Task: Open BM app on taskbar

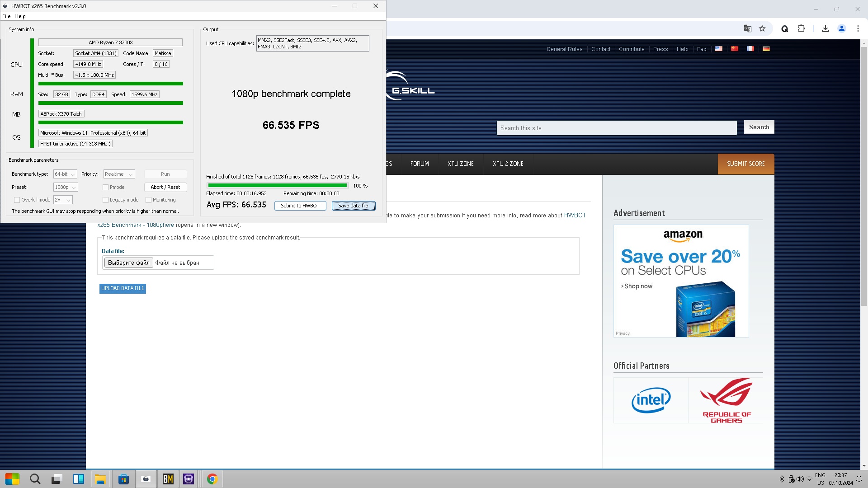Action: [x=168, y=479]
